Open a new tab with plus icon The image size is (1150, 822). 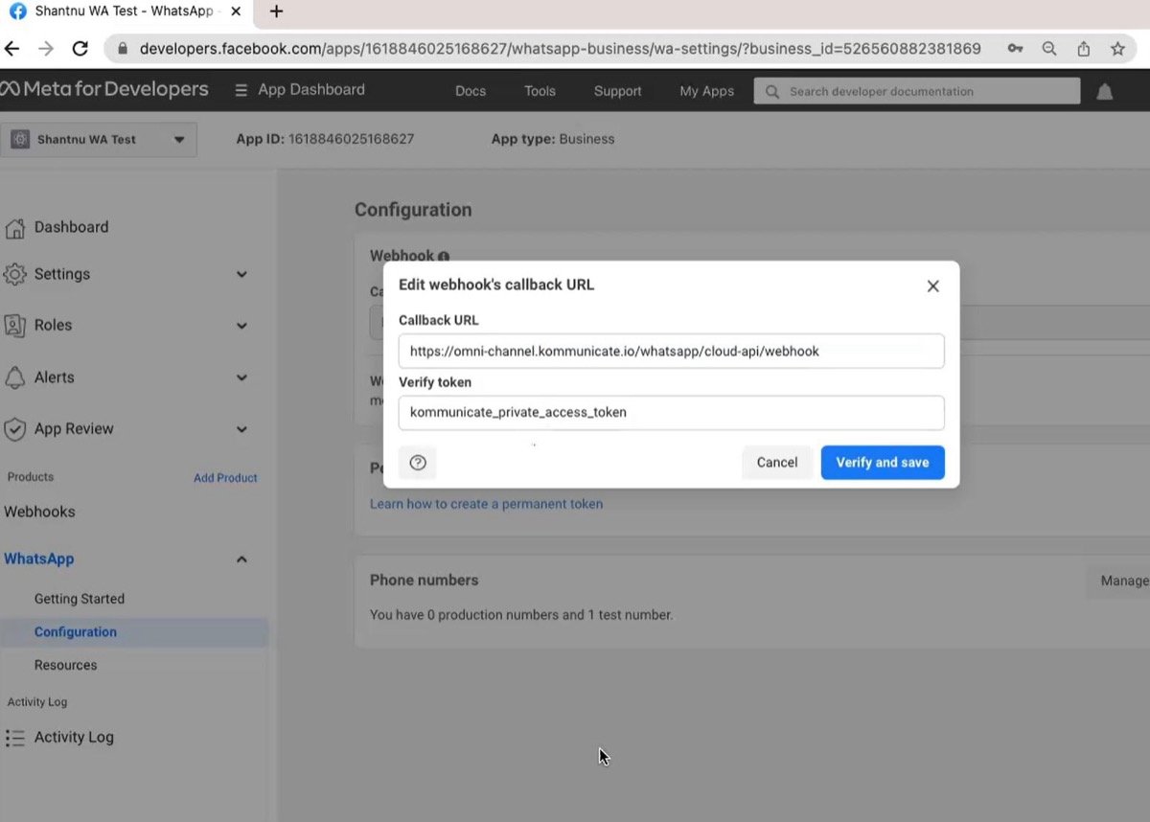276,11
